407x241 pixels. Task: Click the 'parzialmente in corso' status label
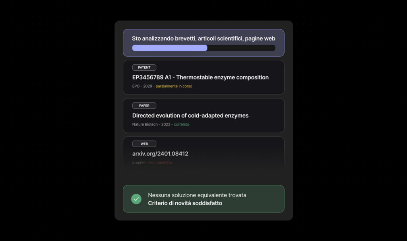174,86
